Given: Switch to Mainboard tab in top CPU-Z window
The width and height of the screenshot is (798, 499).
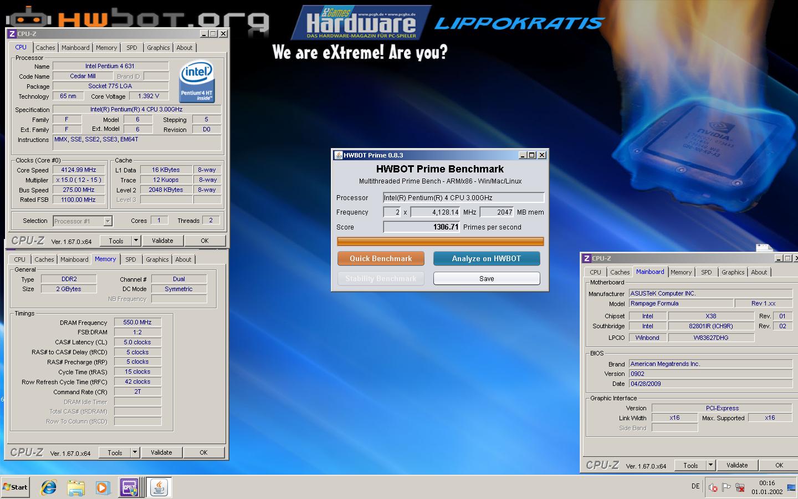Looking at the screenshot, I should pyautogui.click(x=75, y=48).
